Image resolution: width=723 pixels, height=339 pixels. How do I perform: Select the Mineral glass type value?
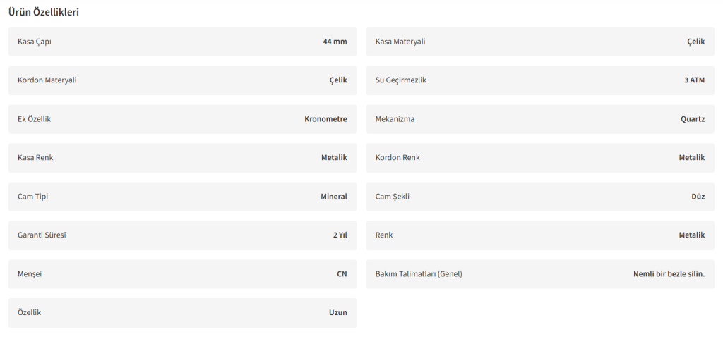[x=334, y=197]
